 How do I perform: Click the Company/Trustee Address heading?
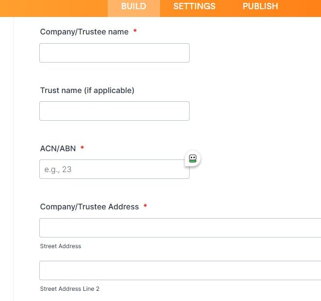coord(89,206)
